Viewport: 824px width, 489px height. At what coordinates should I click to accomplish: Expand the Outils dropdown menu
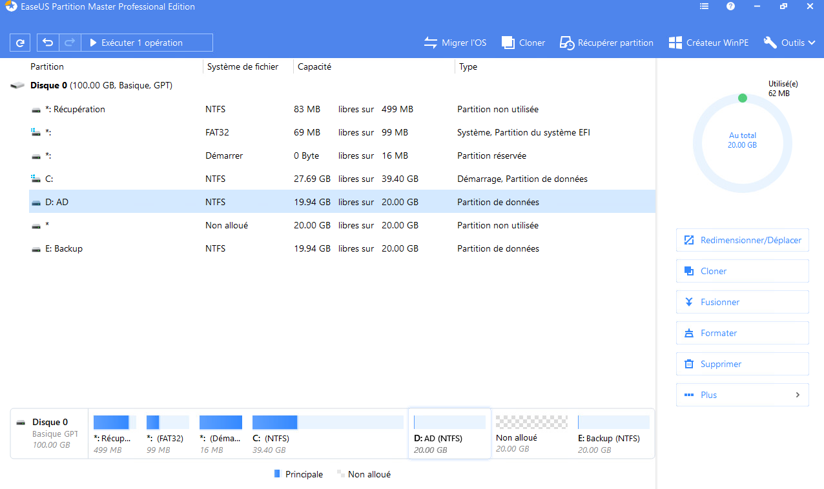coord(789,43)
